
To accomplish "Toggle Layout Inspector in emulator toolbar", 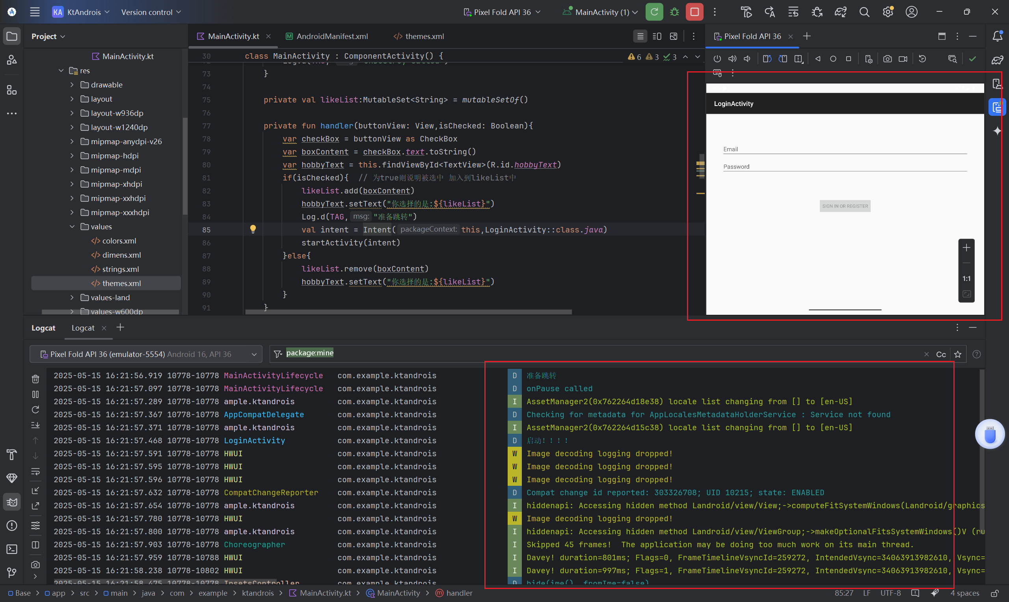I will tap(952, 59).
